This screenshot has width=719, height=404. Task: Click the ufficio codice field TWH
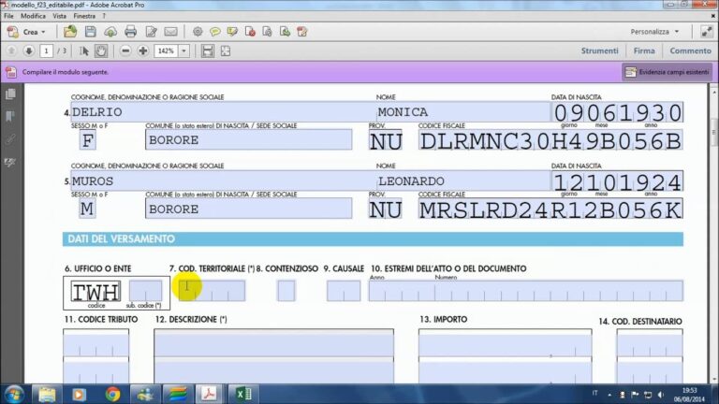(95, 292)
